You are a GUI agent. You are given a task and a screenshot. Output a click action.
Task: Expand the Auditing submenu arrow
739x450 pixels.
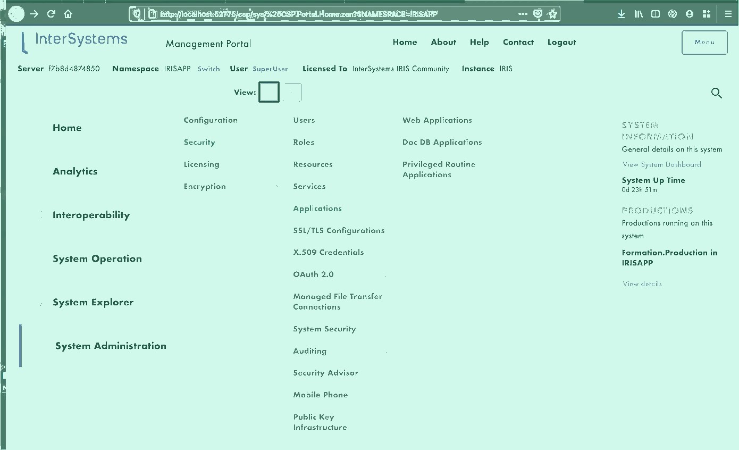point(385,352)
